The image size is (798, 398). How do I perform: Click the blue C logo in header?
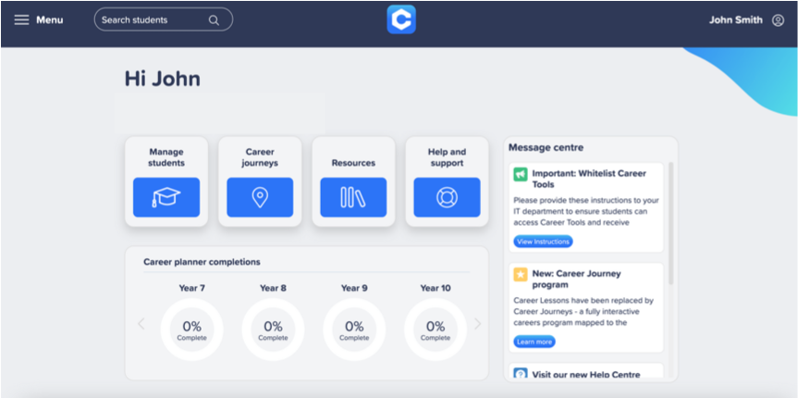click(401, 19)
